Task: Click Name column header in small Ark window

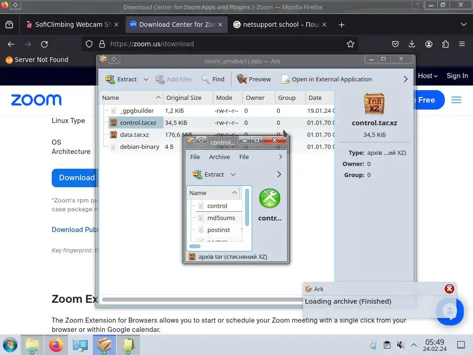Action: 213,193
